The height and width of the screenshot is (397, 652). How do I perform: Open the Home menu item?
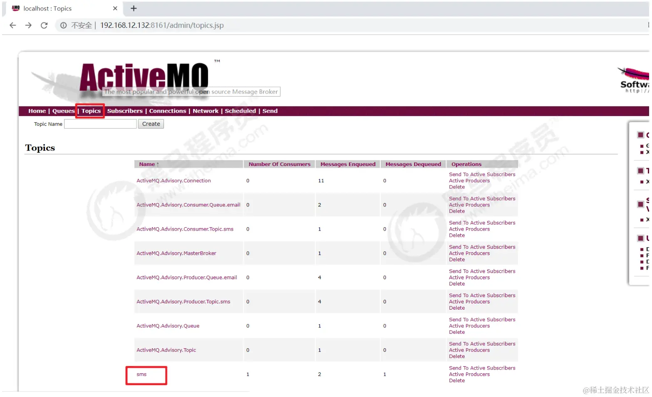(37, 111)
